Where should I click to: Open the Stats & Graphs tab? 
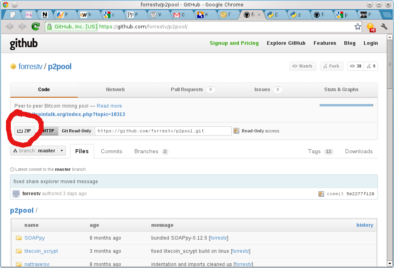coord(341,90)
